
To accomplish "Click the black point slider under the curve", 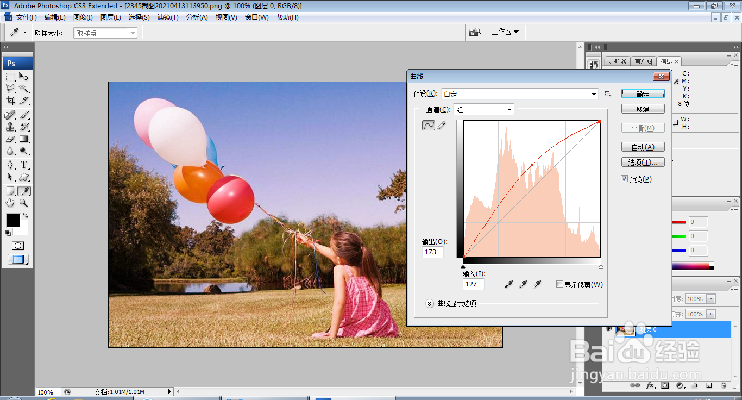I will pyautogui.click(x=463, y=267).
